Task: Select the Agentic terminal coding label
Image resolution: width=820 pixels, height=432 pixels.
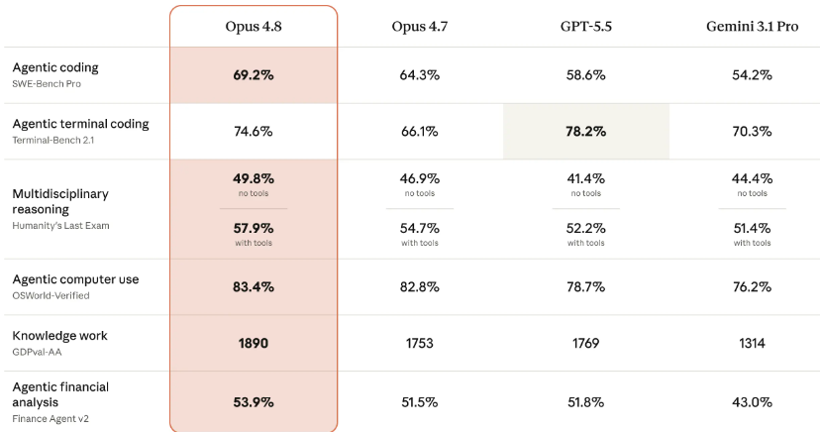Action: click(x=80, y=124)
